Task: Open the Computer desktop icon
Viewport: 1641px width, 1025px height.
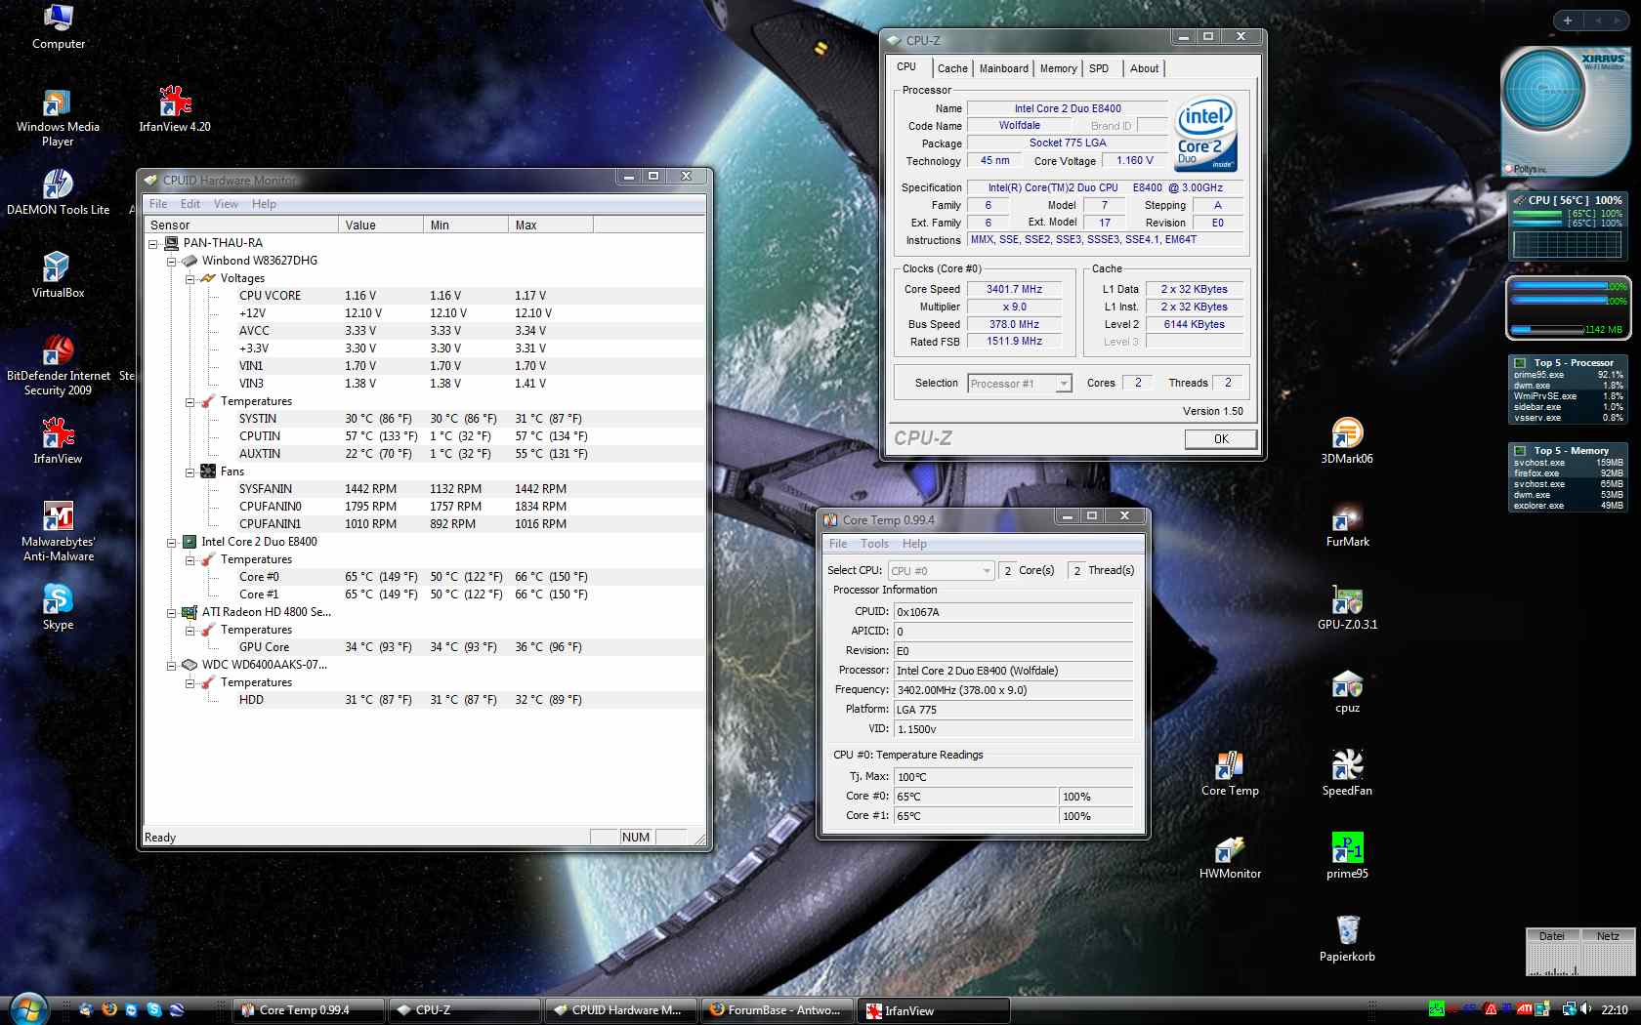Action: coord(59,27)
